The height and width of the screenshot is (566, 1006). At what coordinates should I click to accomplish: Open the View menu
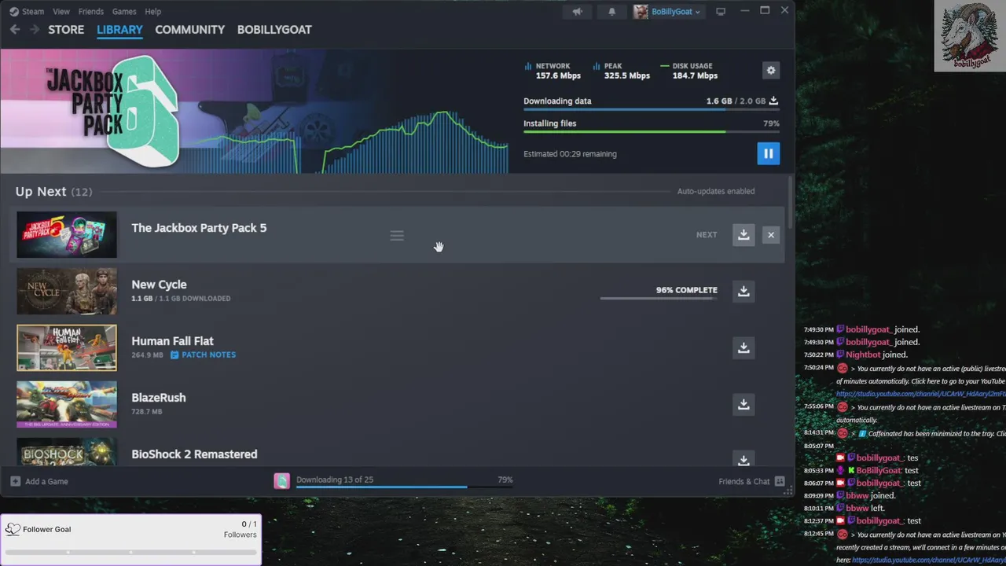pos(61,12)
